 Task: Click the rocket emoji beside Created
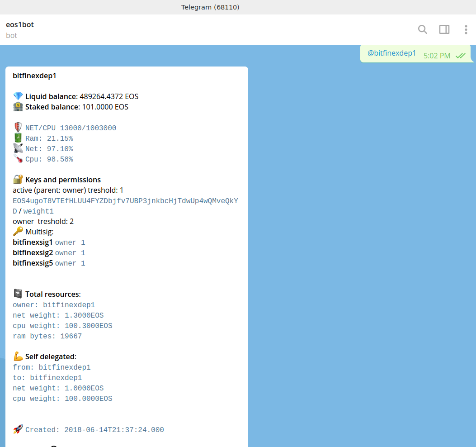(x=18, y=429)
